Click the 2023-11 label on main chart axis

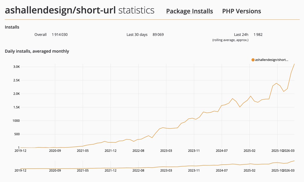pyautogui.click(x=194, y=151)
